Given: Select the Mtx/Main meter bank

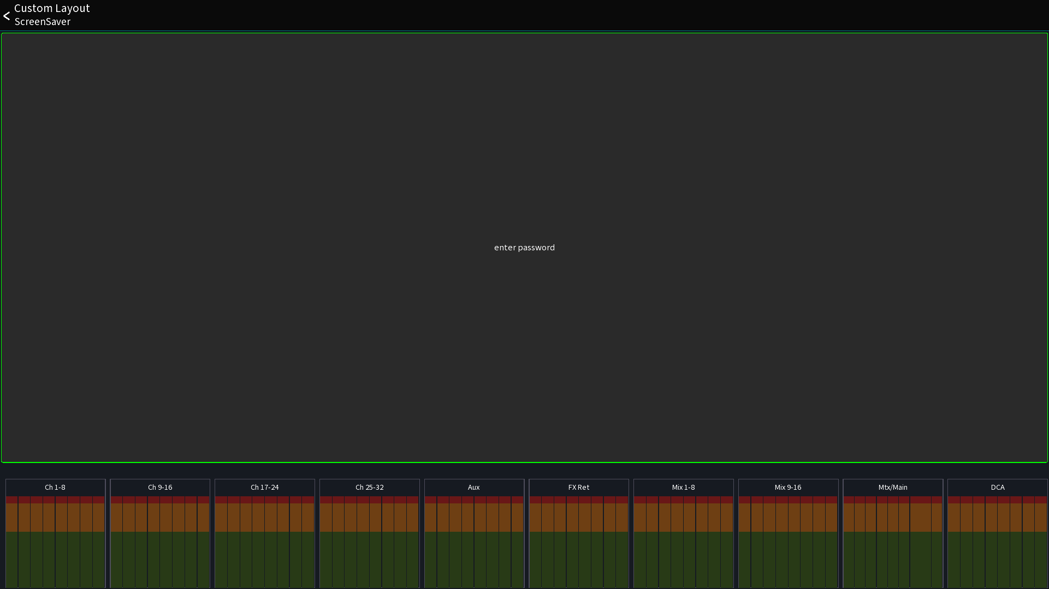Looking at the screenshot, I should click(893, 488).
